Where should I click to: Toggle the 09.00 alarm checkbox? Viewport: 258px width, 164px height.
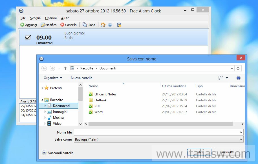(x=28, y=37)
